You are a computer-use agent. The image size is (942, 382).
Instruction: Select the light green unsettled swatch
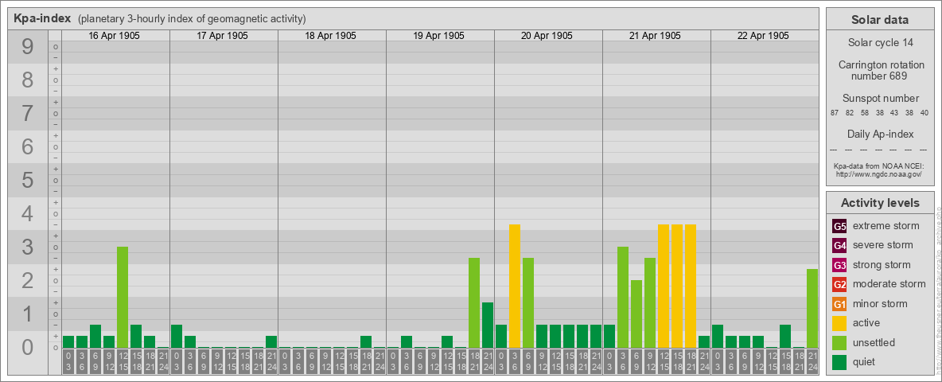[x=839, y=342]
